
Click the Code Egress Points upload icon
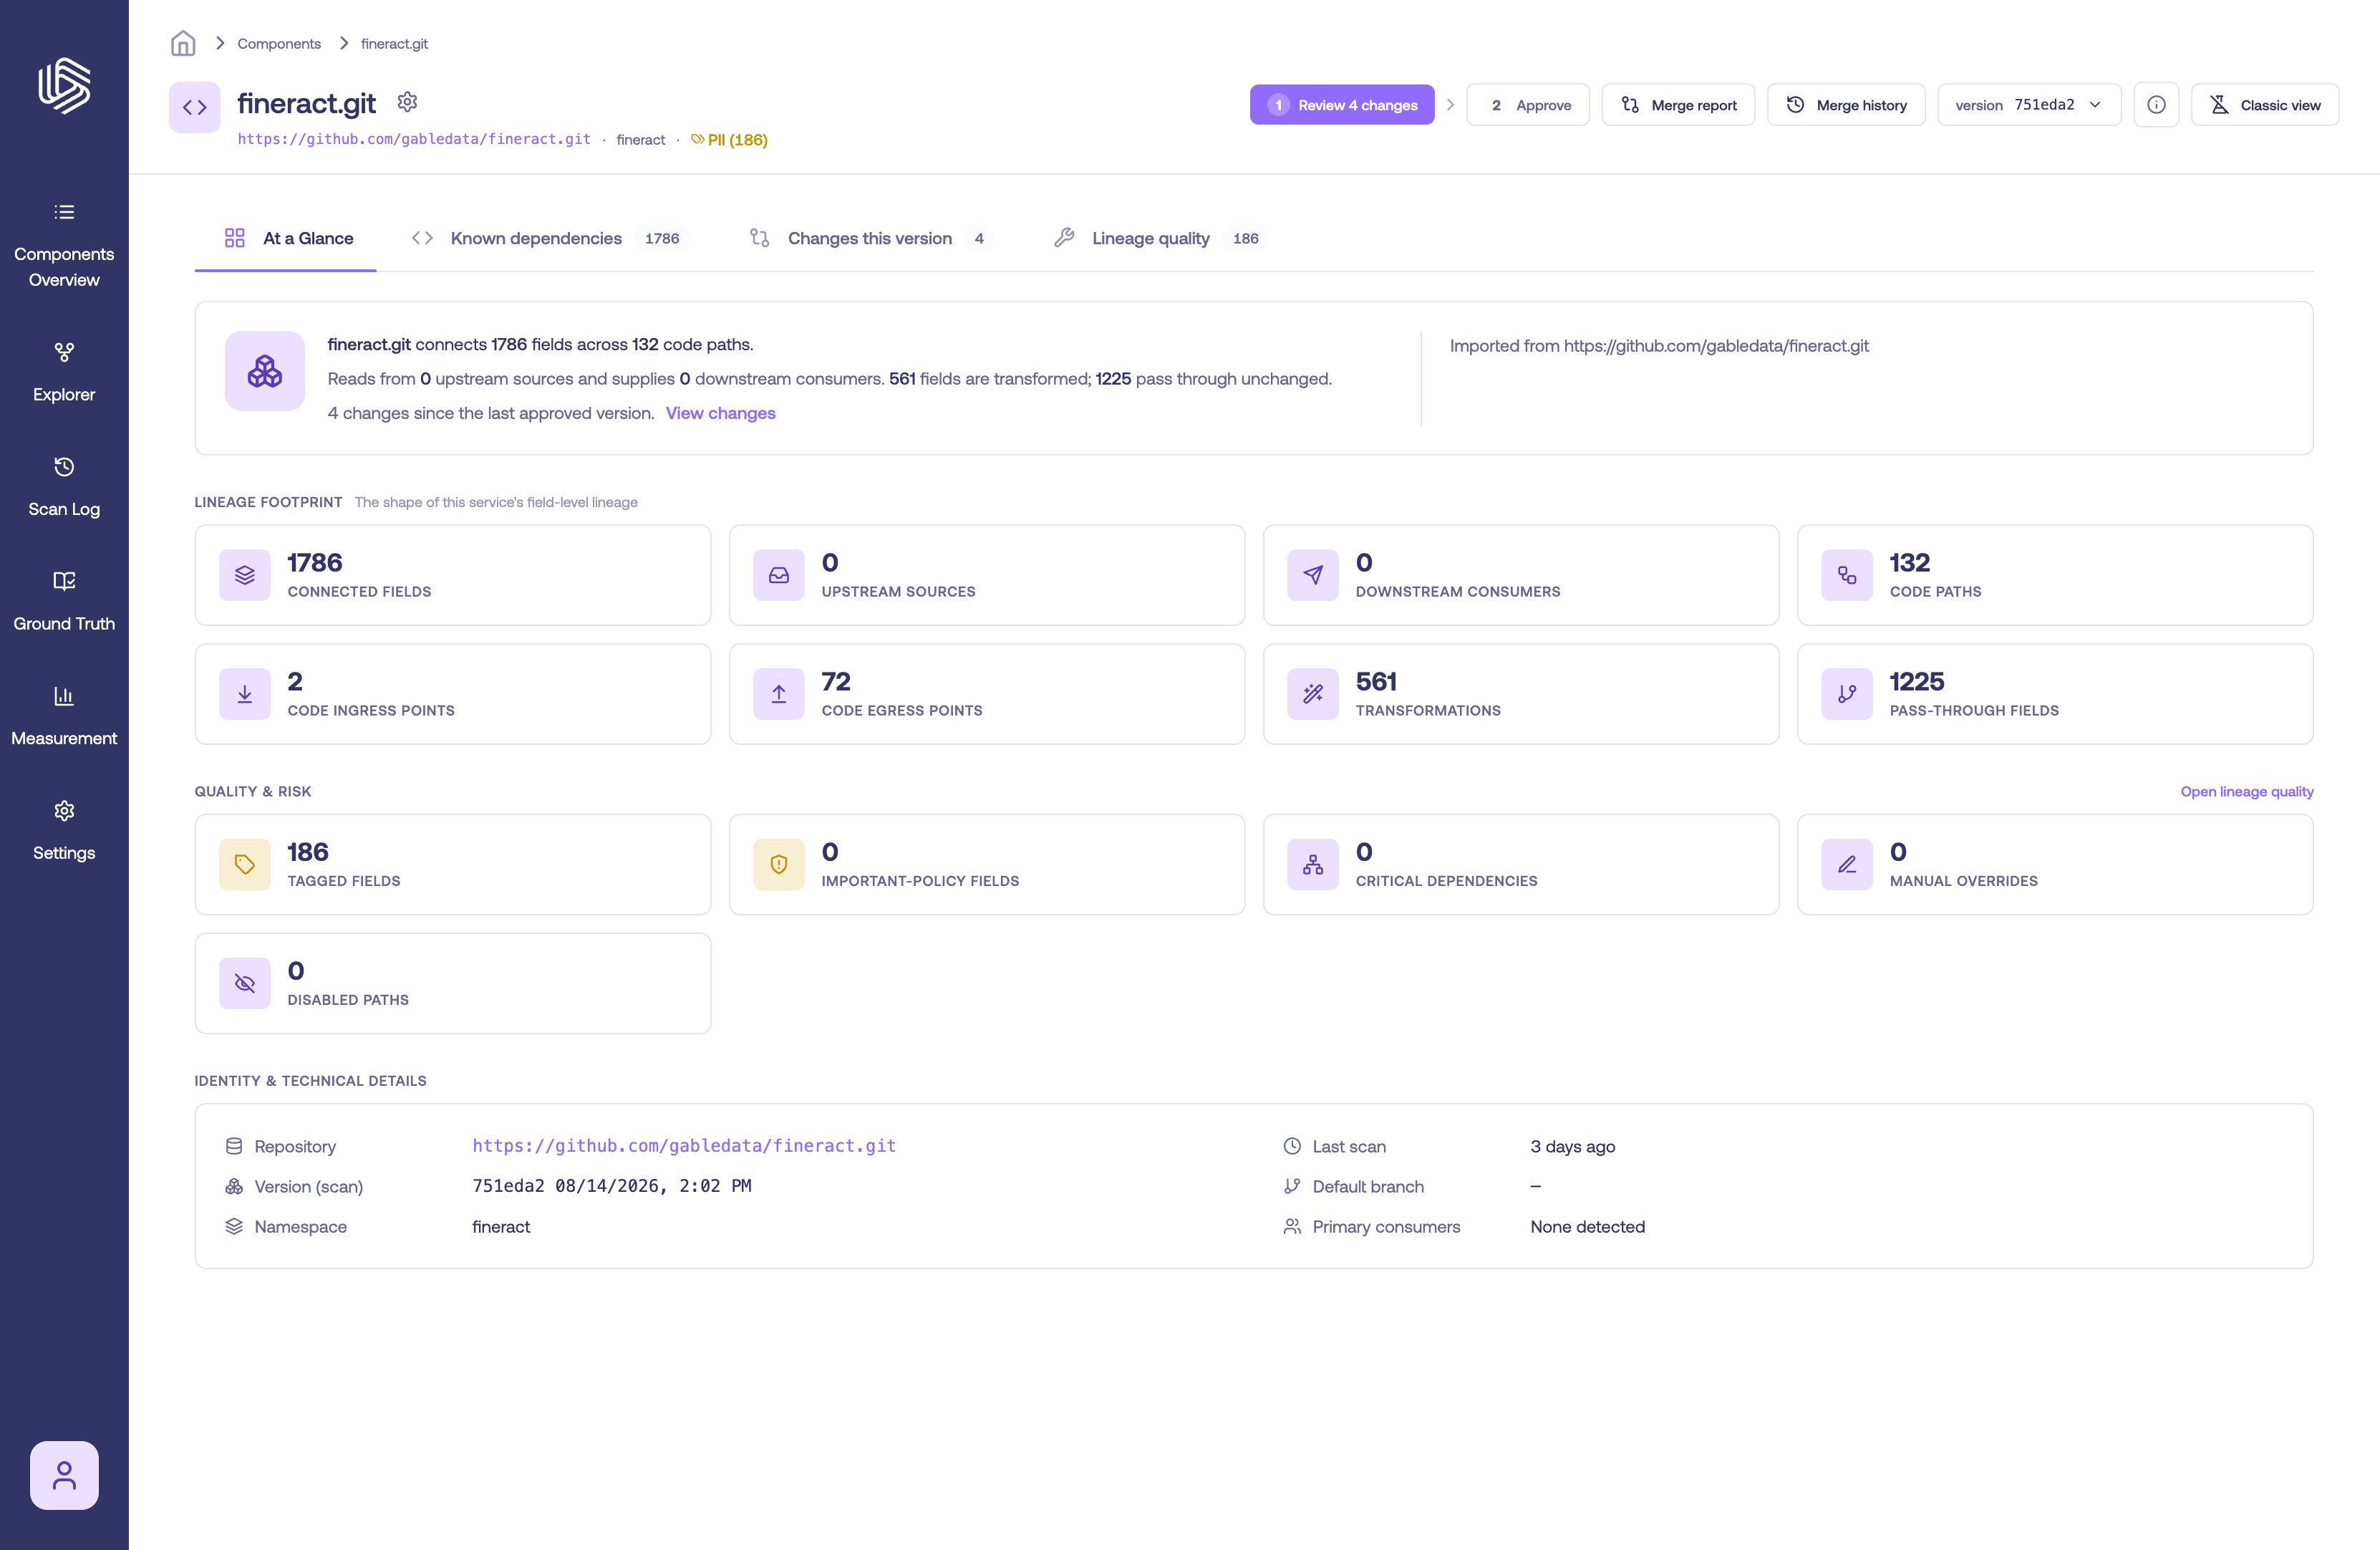point(779,693)
